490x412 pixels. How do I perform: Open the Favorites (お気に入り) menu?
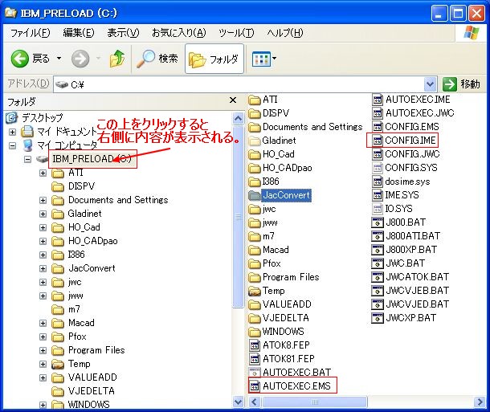coord(179,33)
